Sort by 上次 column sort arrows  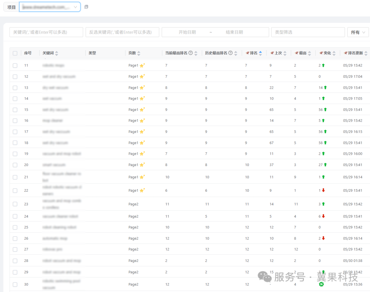coord(285,53)
